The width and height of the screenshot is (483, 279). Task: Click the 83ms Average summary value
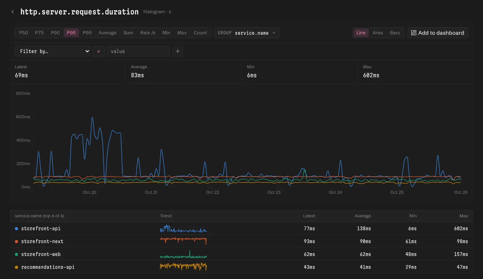point(137,75)
